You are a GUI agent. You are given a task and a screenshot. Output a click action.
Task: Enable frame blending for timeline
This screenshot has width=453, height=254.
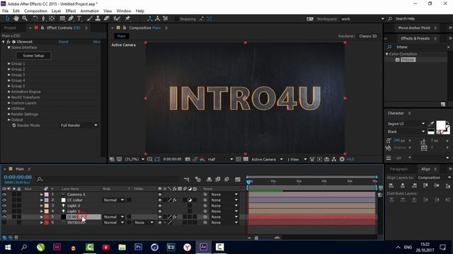pos(218,179)
